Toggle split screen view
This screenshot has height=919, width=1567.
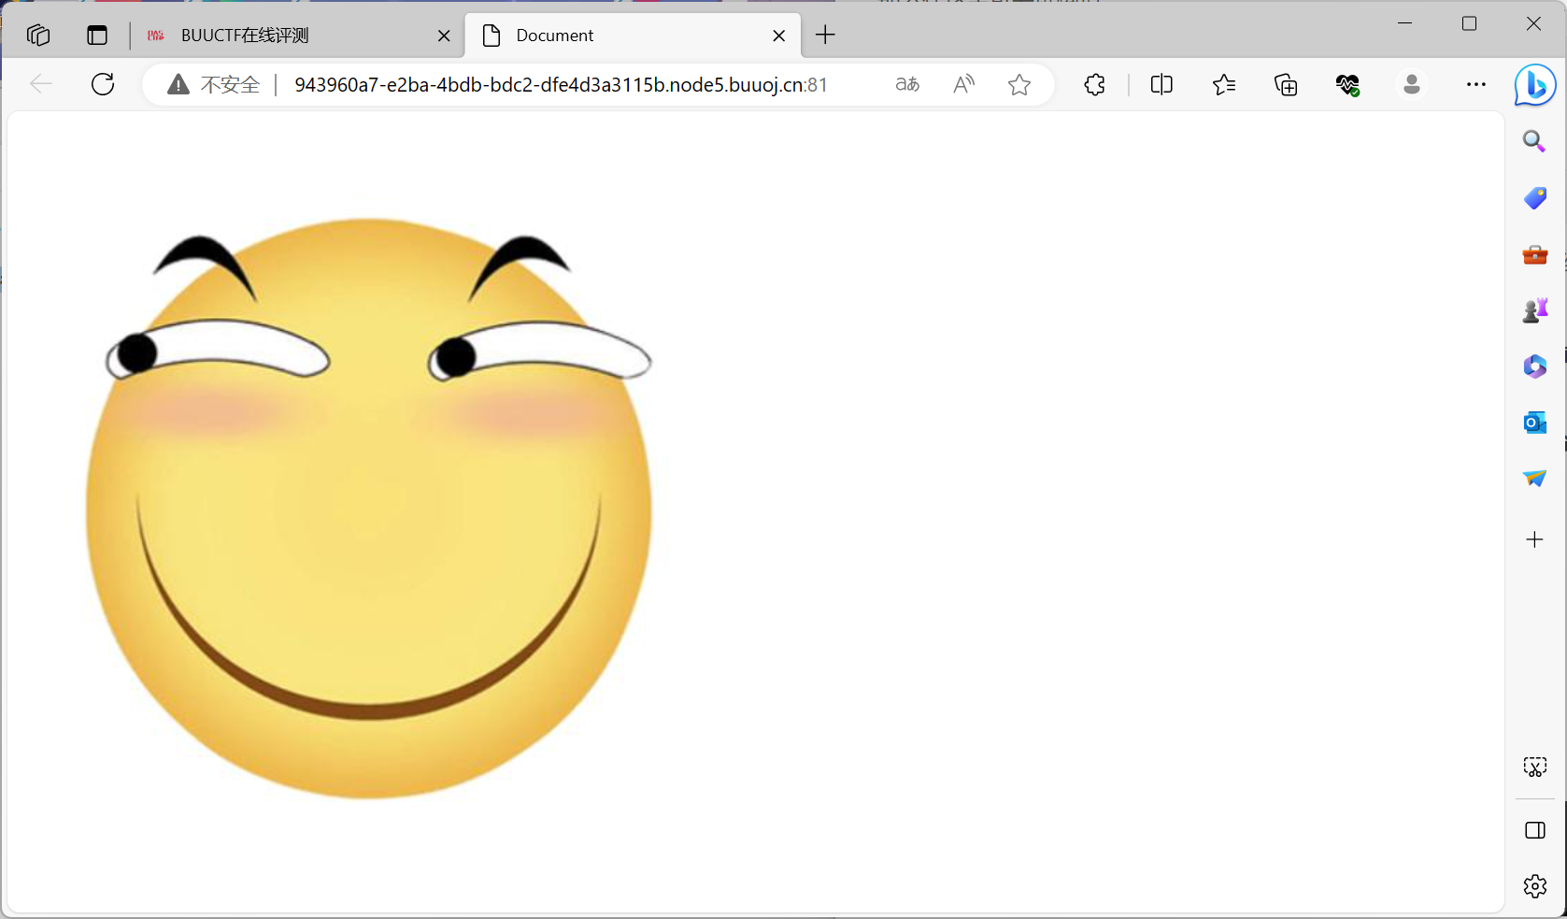(1161, 85)
